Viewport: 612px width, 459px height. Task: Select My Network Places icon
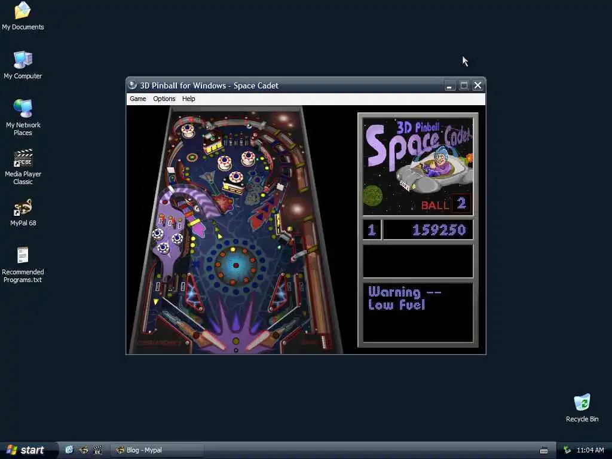point(23,117)
